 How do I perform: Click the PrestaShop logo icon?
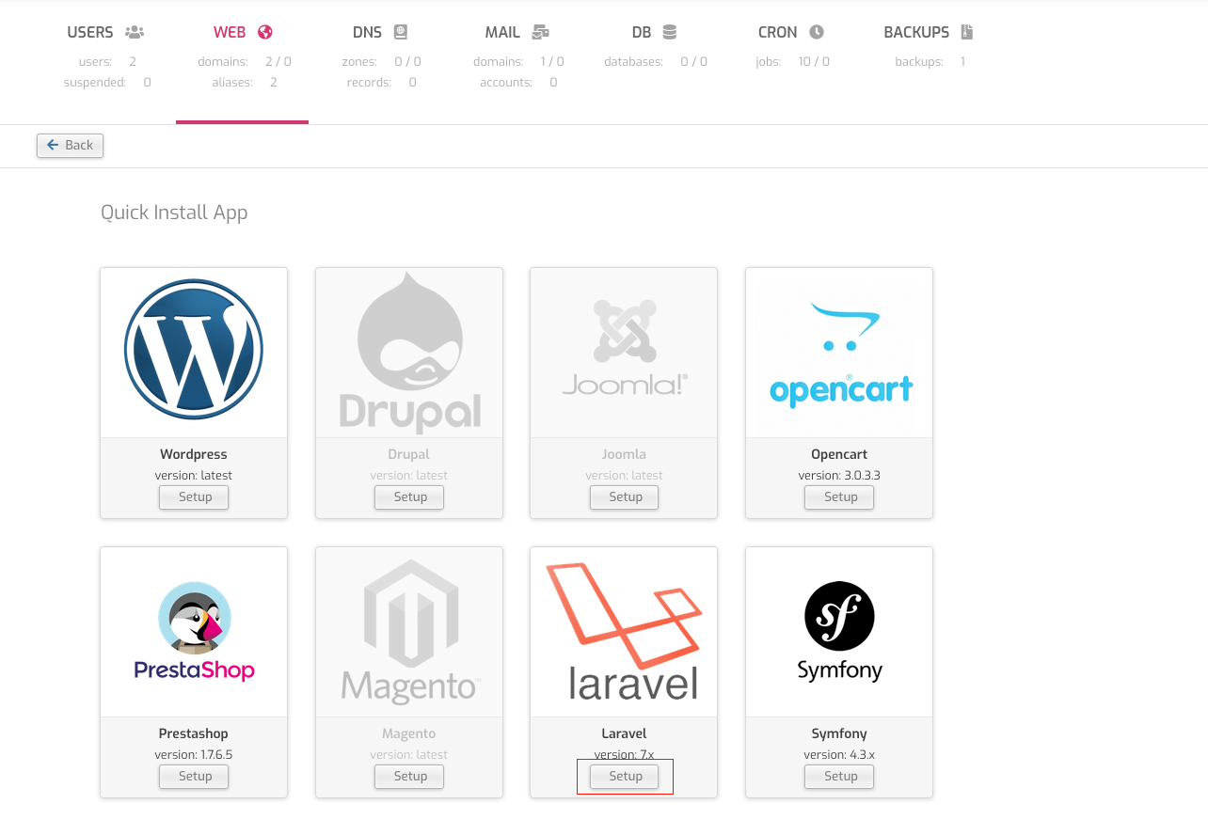click(x=194, y=631)
